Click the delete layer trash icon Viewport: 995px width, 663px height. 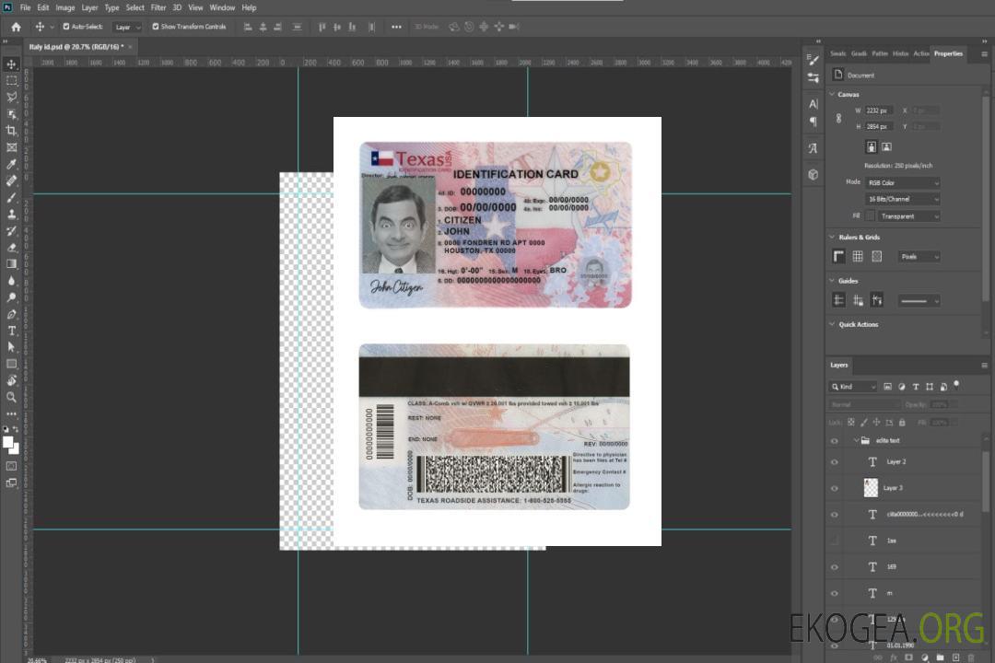click(971, 657)
